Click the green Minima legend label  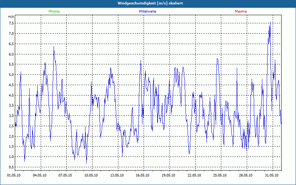pos(54,11)
